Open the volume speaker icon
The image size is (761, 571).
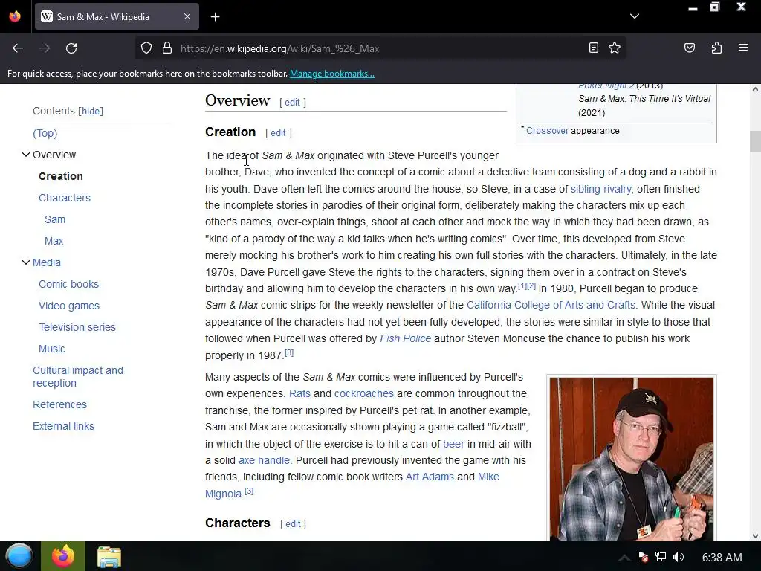click(x=679, y=557)
